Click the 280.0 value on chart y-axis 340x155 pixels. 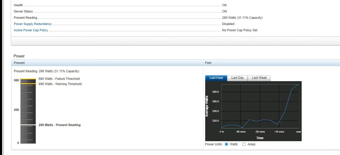pos(215,92)
